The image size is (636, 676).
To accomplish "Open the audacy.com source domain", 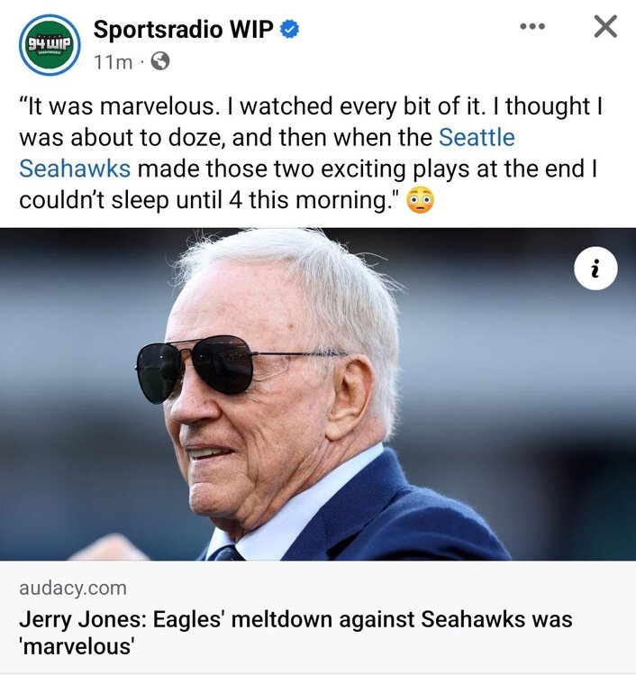I will [x=72, y=589].
